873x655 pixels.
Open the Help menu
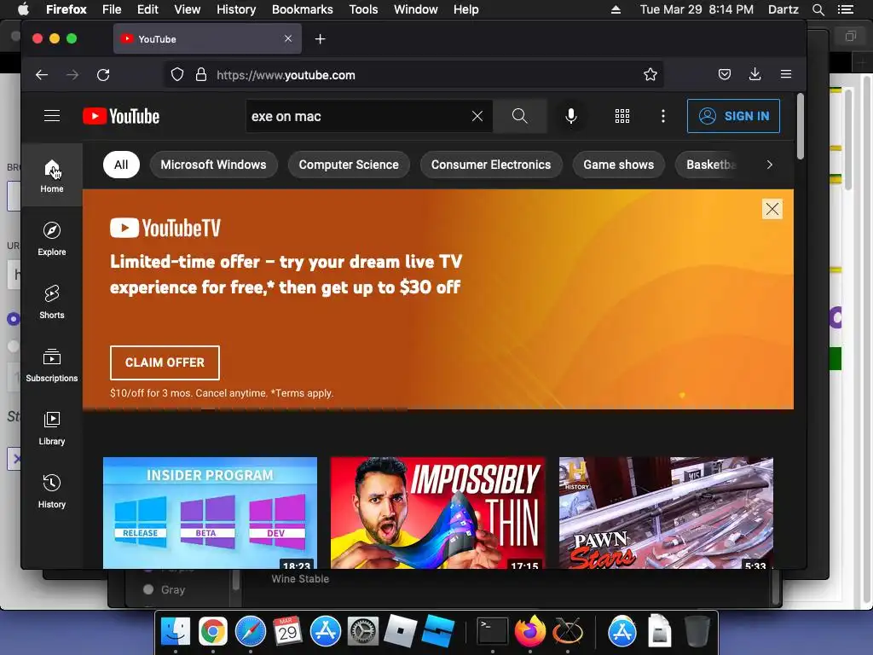pos(466,9)
